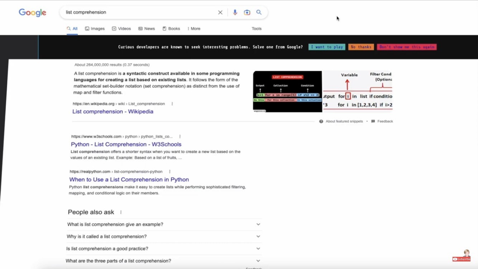Open options menu next to w3schools URL

pos(180,136)
